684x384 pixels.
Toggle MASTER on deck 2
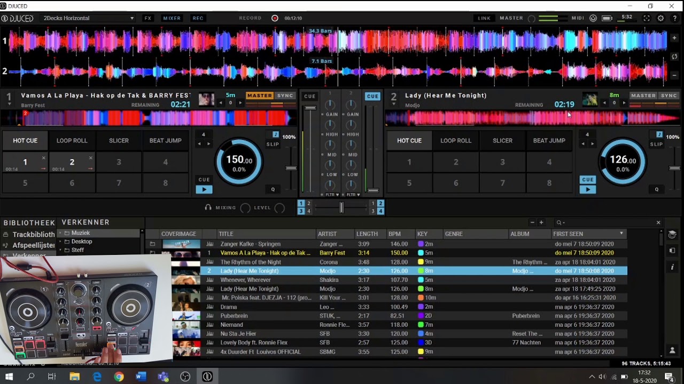pyautogui.click(x=643, y=96)
